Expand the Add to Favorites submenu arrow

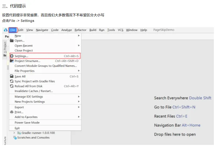point(79,117)
